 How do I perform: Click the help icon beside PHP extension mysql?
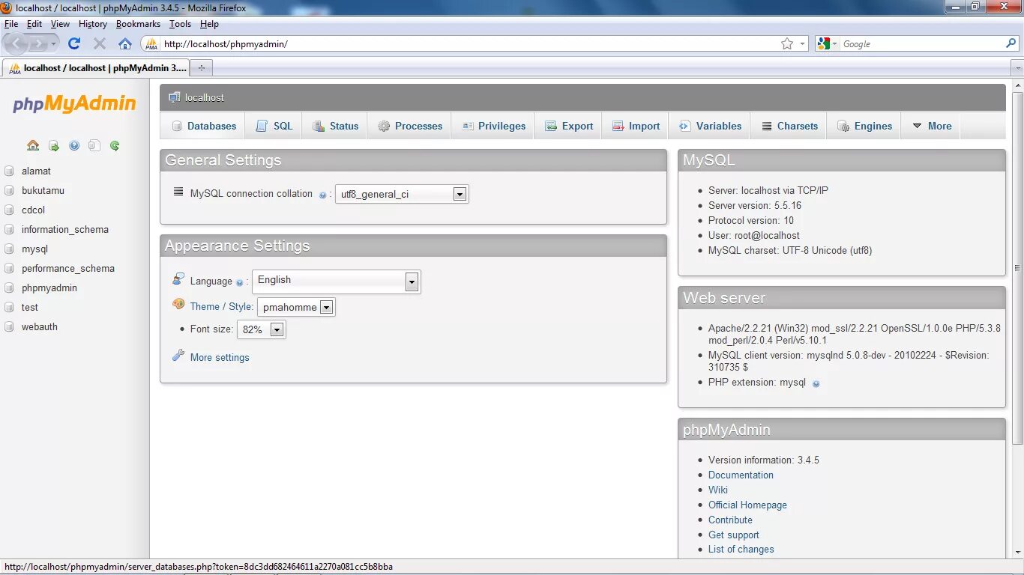click(816, 383)
